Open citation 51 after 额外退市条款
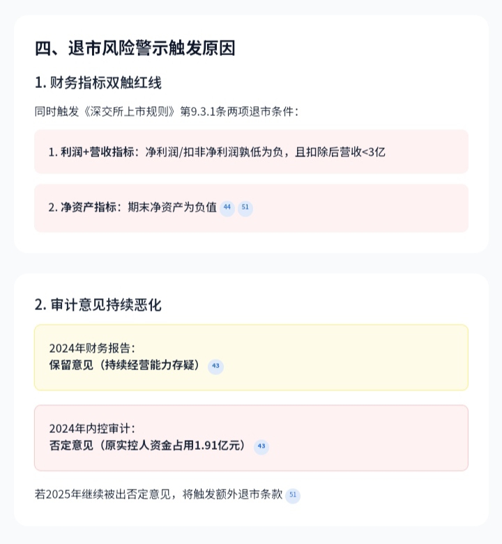This screenshot has height=544, width=502. click(293, 495)
